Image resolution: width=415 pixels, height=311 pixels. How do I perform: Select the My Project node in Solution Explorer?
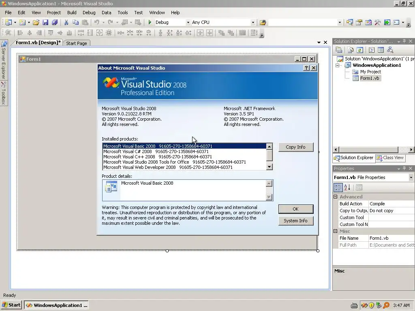coord(370,72)
